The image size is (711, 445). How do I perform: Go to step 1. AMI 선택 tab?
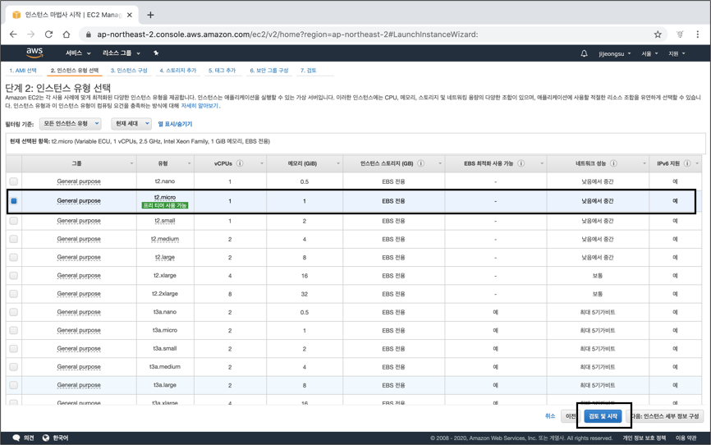[23, 71]
